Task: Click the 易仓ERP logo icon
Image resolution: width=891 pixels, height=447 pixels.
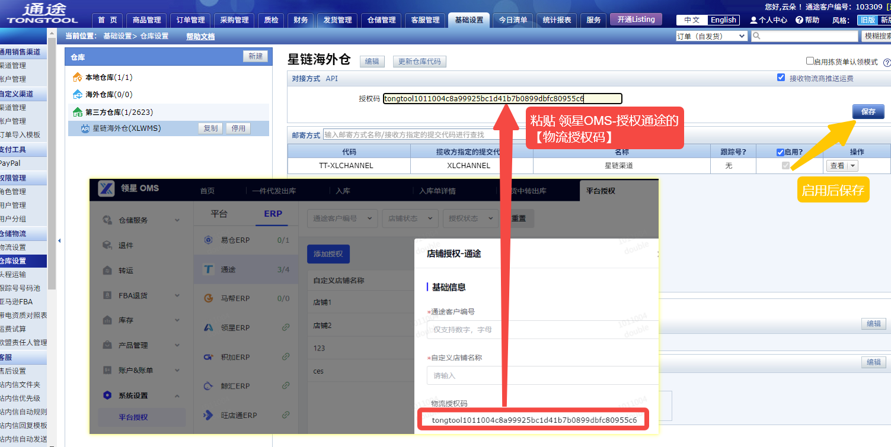Action: (x=208, y=240)
